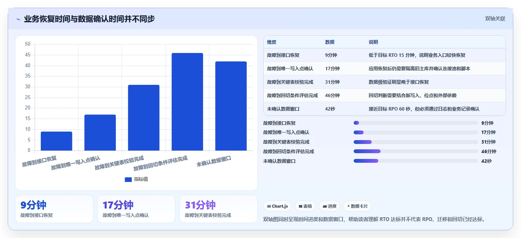Click table cell 17分钟 in the 数据 column
This screenshot has width=521, height=238.
point(332,69)
